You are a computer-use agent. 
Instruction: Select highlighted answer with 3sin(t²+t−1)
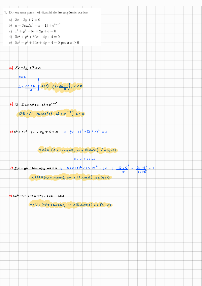click(50, 114)
